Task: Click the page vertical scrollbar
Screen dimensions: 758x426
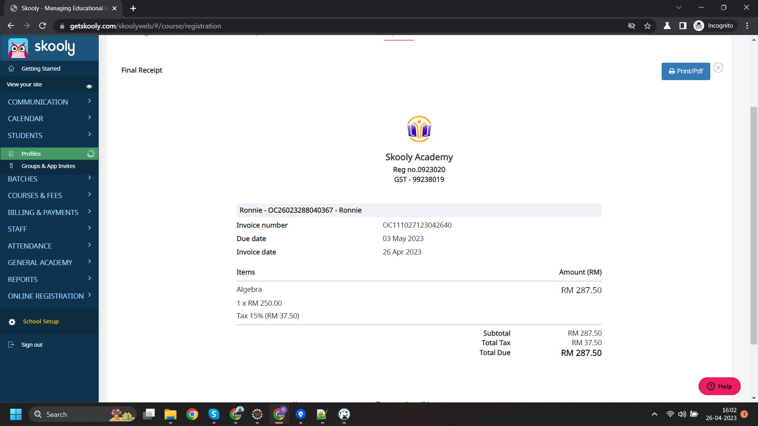Action: (x=754, y=226)
